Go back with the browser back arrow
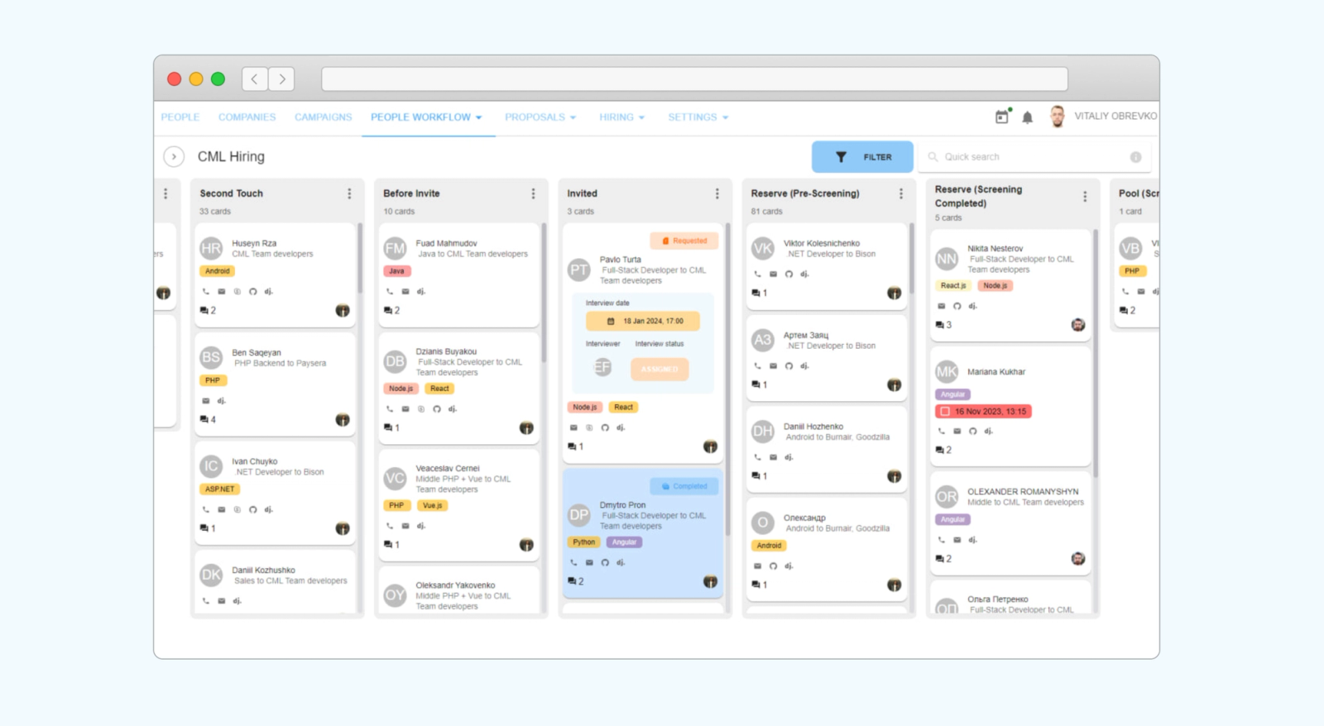Image resolution: width=1324 pixels, height=726 pixels. tap(255, 79)
